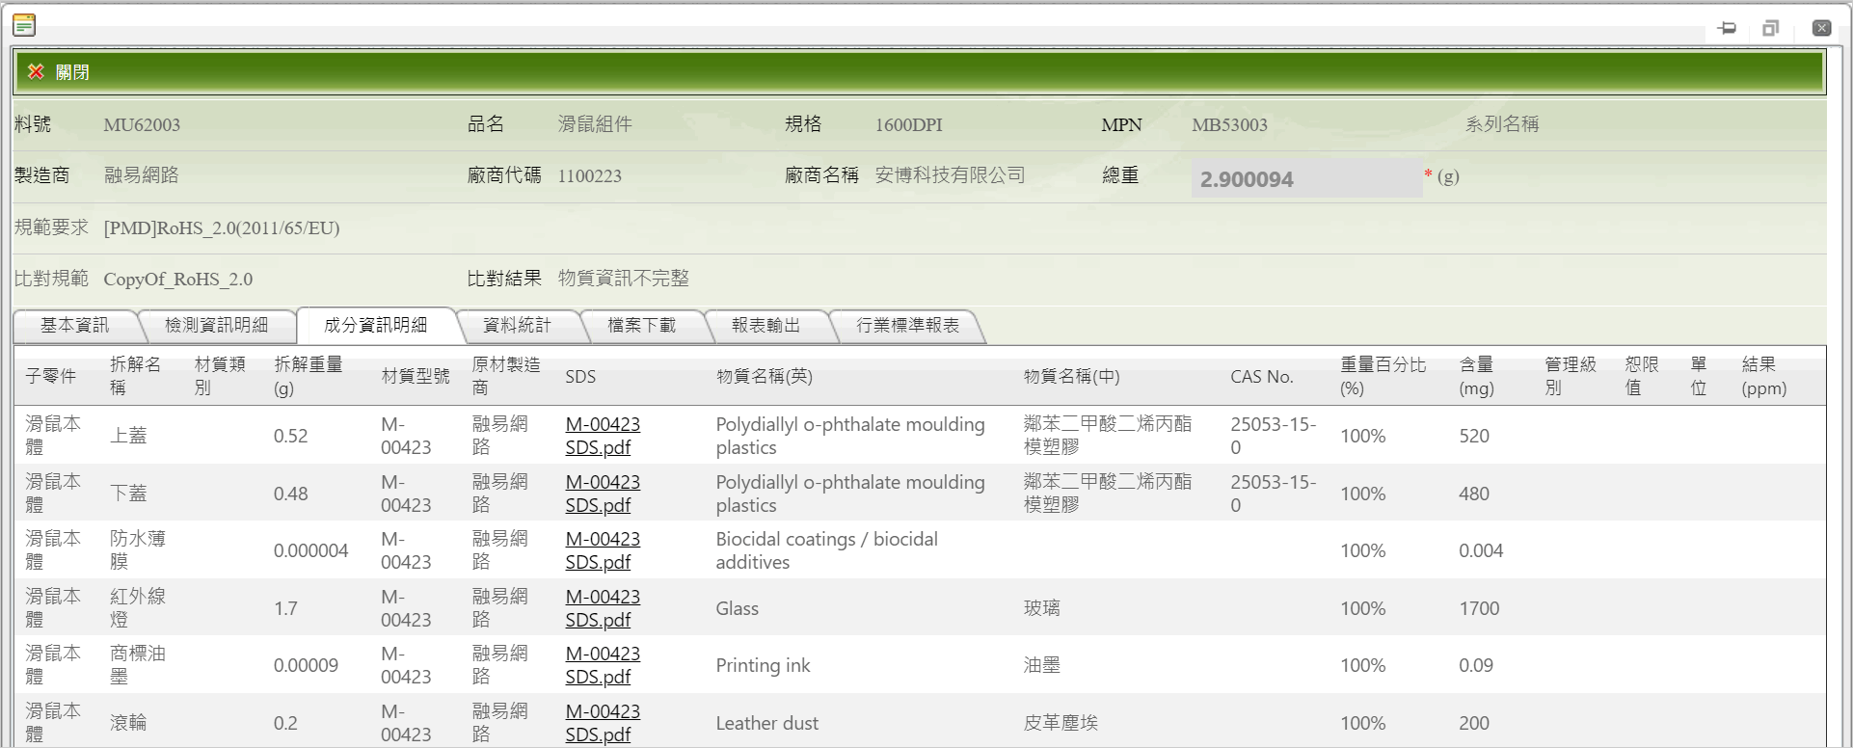
Task: Click weight value 1.7
Action: pos(285,608)
